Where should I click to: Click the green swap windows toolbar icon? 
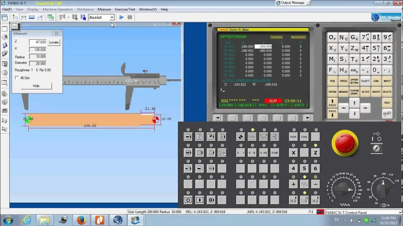50,17
